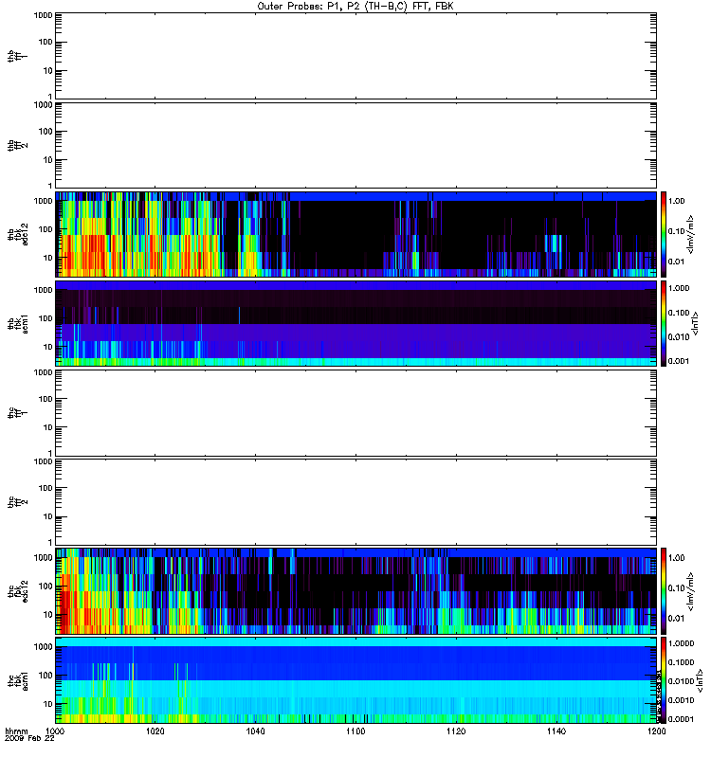
Task: Click the '2009 Feb 22' date label
Action: [29, 739]
